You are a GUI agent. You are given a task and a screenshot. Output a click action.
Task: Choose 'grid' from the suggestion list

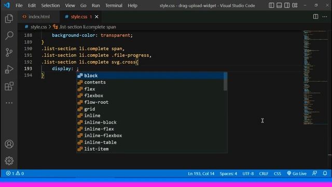pos(150,109)
